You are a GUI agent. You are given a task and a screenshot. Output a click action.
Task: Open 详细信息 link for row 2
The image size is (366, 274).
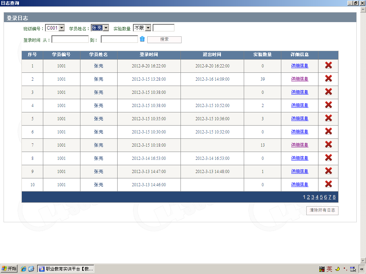pos(300,79)
